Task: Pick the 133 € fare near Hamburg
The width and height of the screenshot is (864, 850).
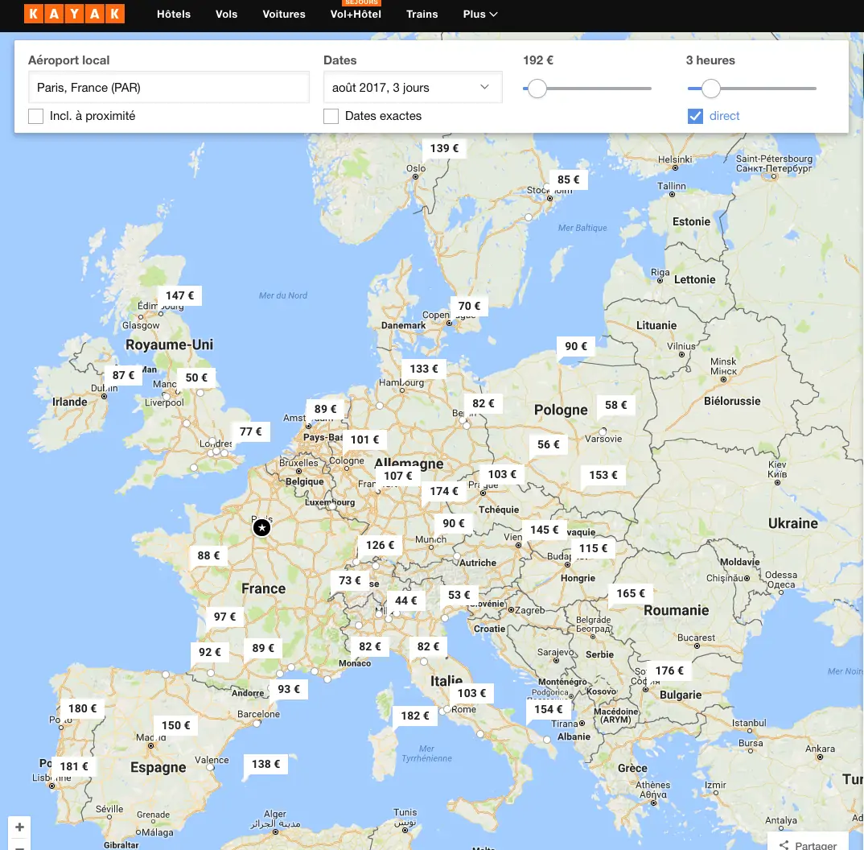Action: (x=424, y=369)
